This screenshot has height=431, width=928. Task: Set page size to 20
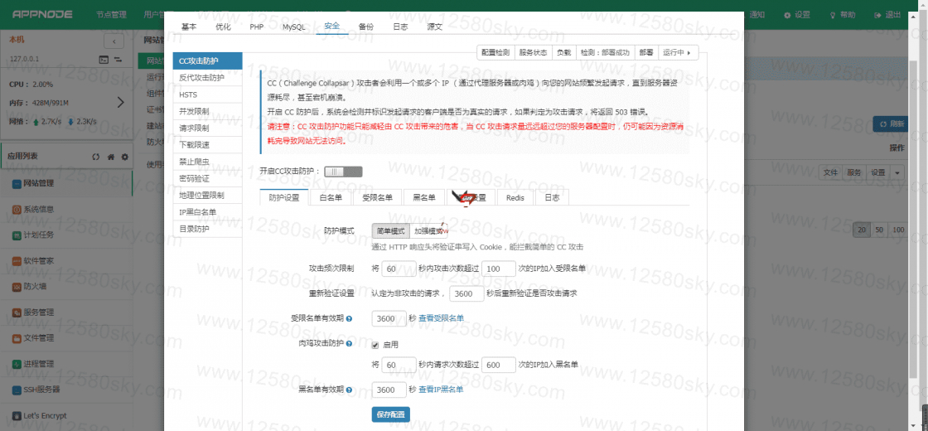862,230
